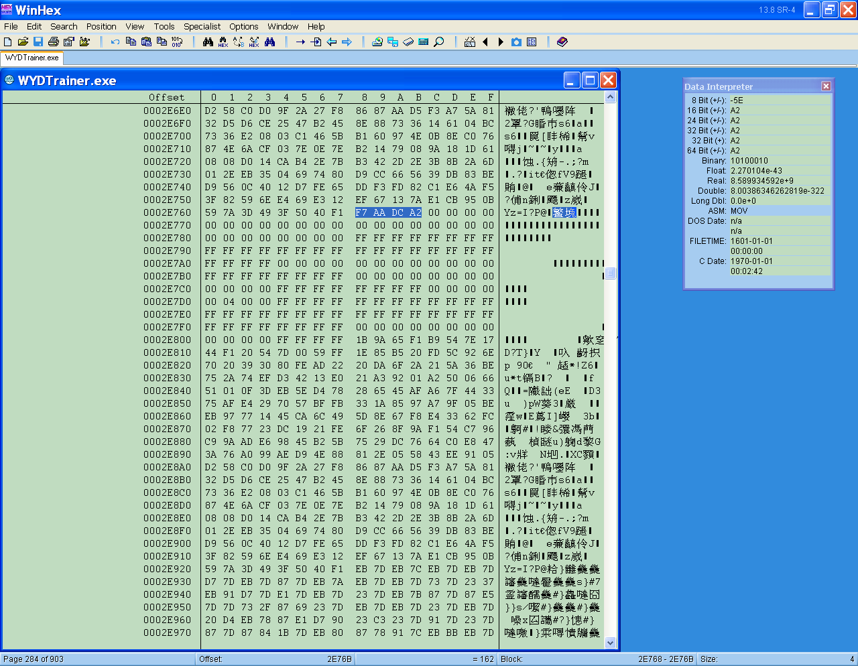Click the Copy Block Into New File icon
Viewport: 858px width, 666px height.
tap(162, 42)
